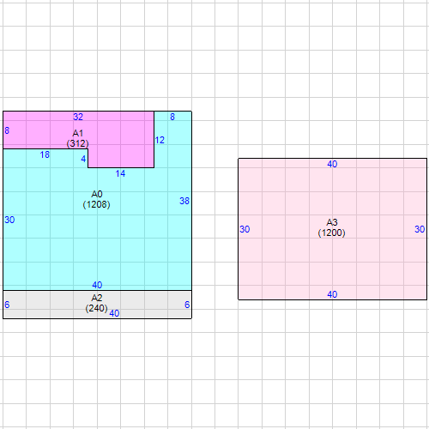Image resolution: width=429 pixels, height=429 pixels.
Task: Click the 6 dimension on A2's left edge
Action: pos(7,305)
